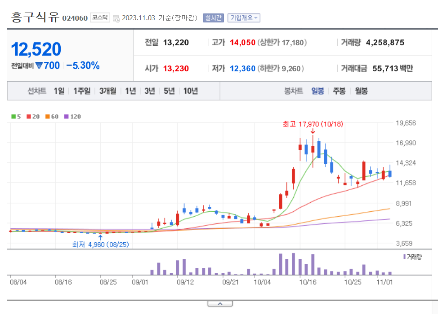
Task: Select the 5년 line chart period
Action: (169, 91)
